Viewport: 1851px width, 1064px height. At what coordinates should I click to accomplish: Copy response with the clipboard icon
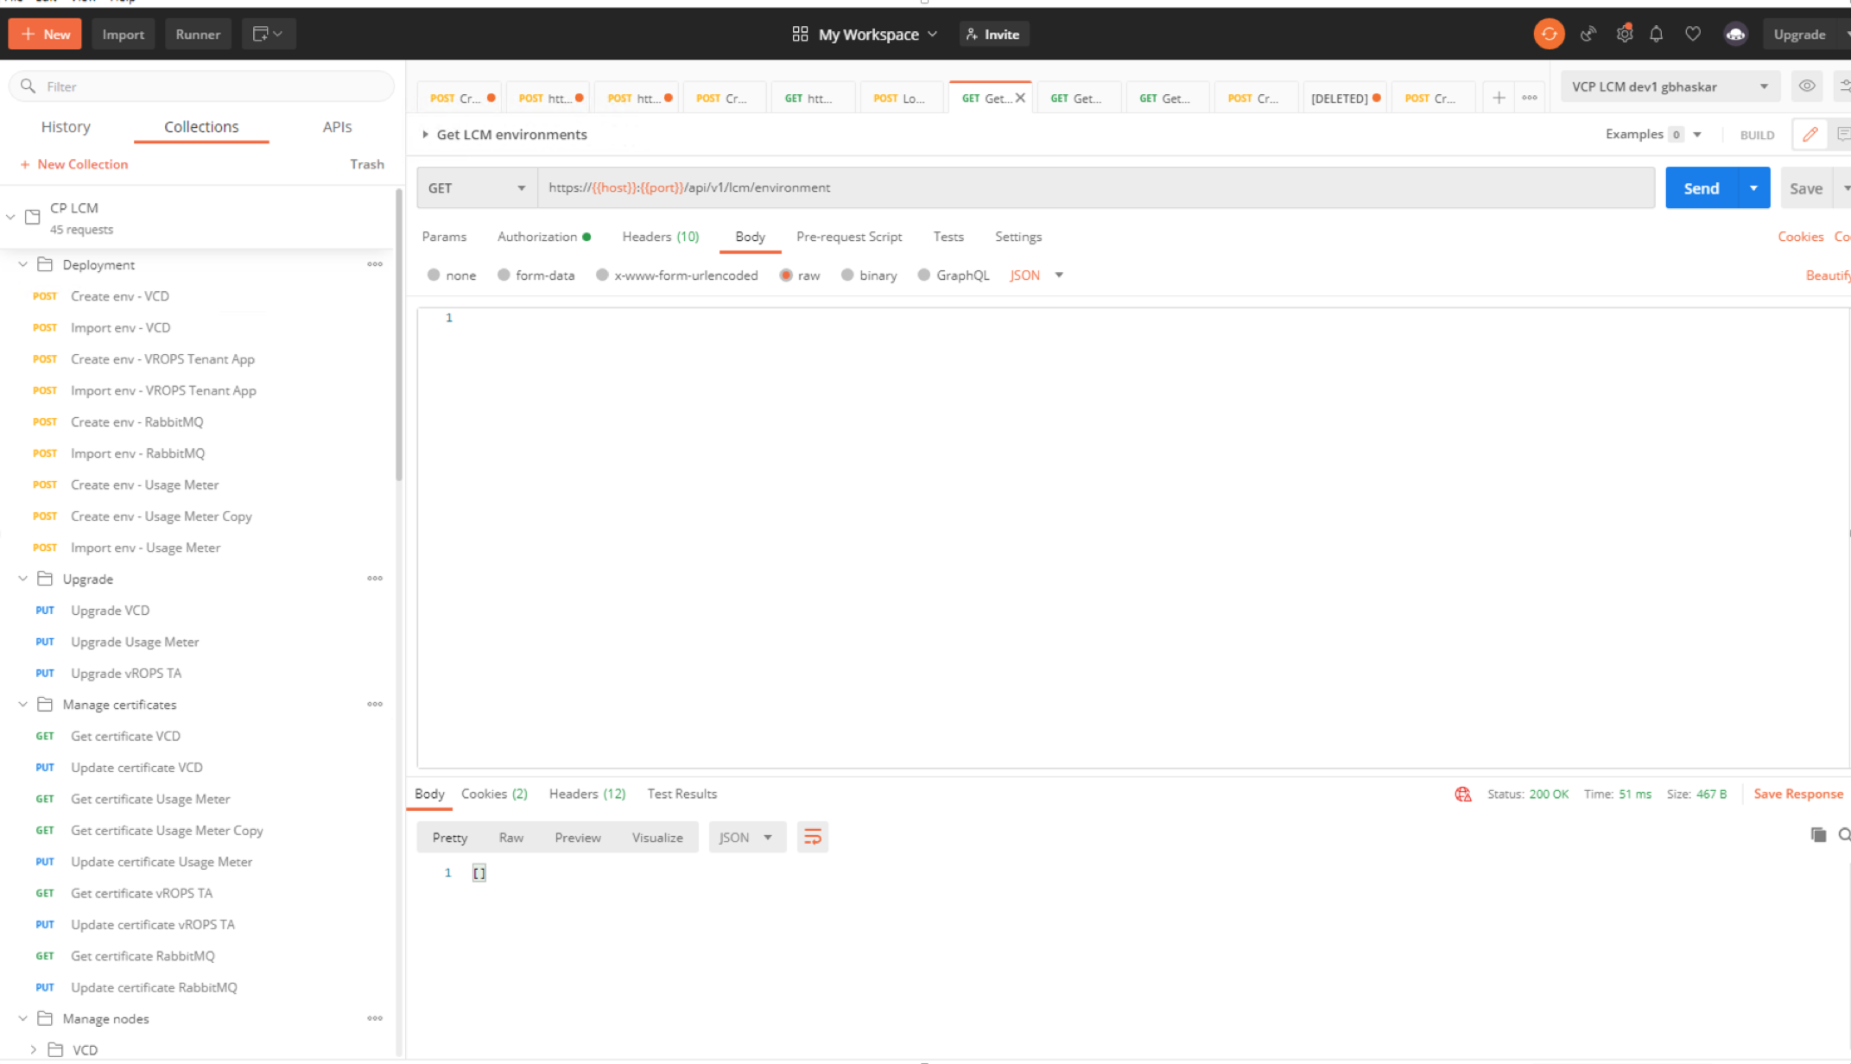(1818, 834)
